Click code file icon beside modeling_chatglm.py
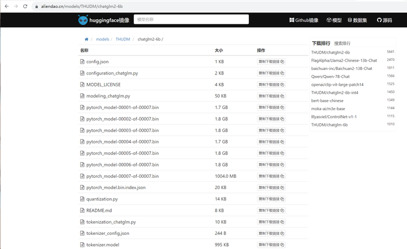This screenshot has width=407, height=249. (x=83, y=96)
